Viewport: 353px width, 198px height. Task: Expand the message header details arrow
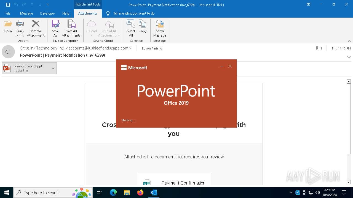coord(349,57)
